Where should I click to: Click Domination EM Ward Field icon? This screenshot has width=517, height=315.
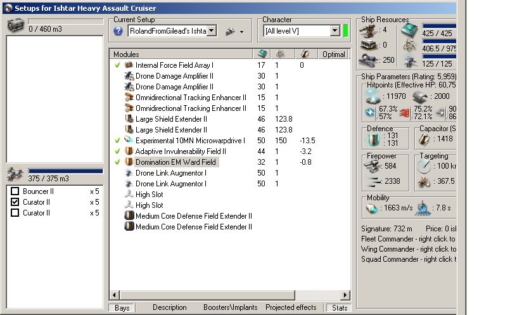pos(129,162)
